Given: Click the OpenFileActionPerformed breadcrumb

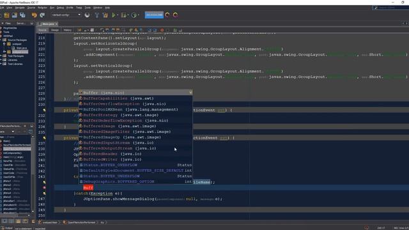Looking at the screenshot, I should pyautogui.click(x=79, y=222).
